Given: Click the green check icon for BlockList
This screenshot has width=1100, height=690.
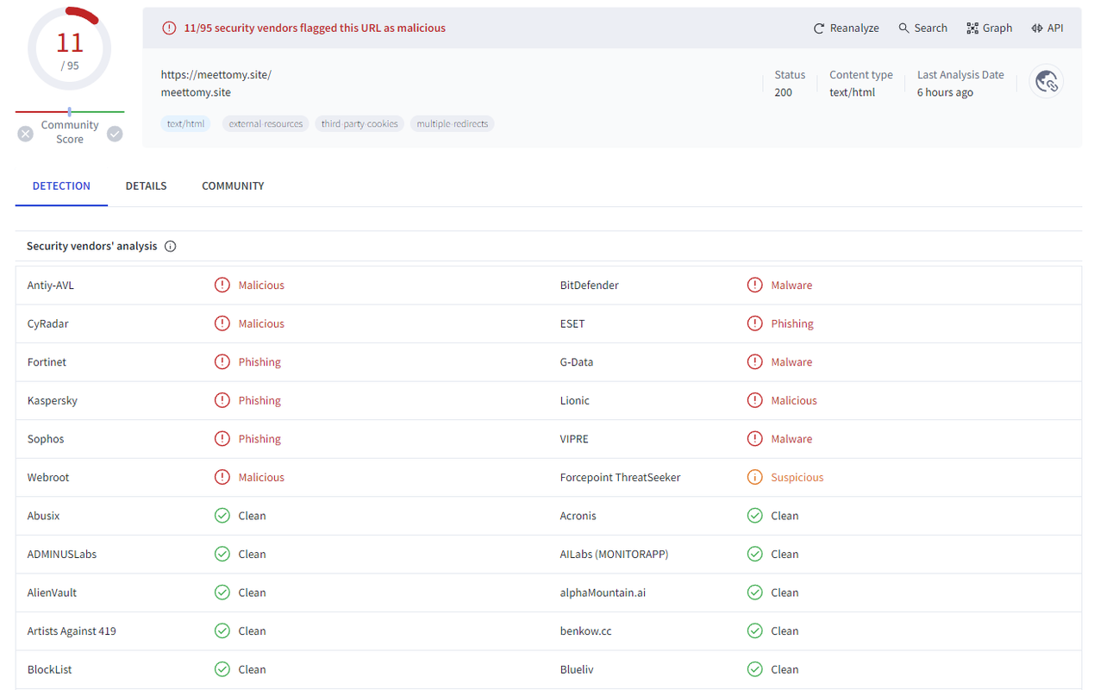Looking at the screenshot, I should 222,669.
